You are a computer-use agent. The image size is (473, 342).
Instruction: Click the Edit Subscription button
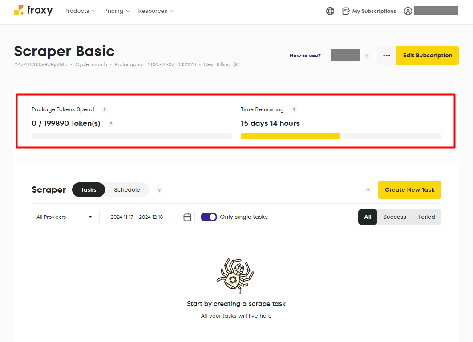428,56
